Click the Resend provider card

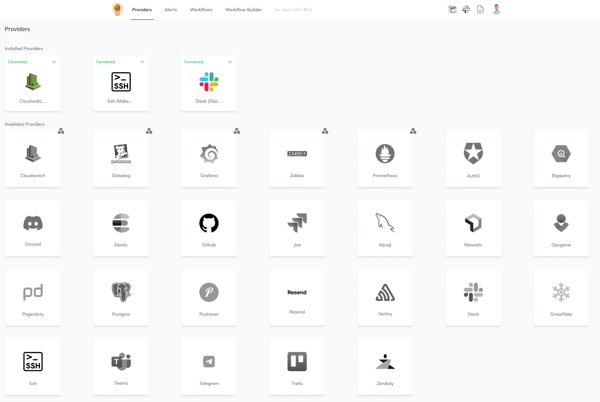click(x=297, y=297)
